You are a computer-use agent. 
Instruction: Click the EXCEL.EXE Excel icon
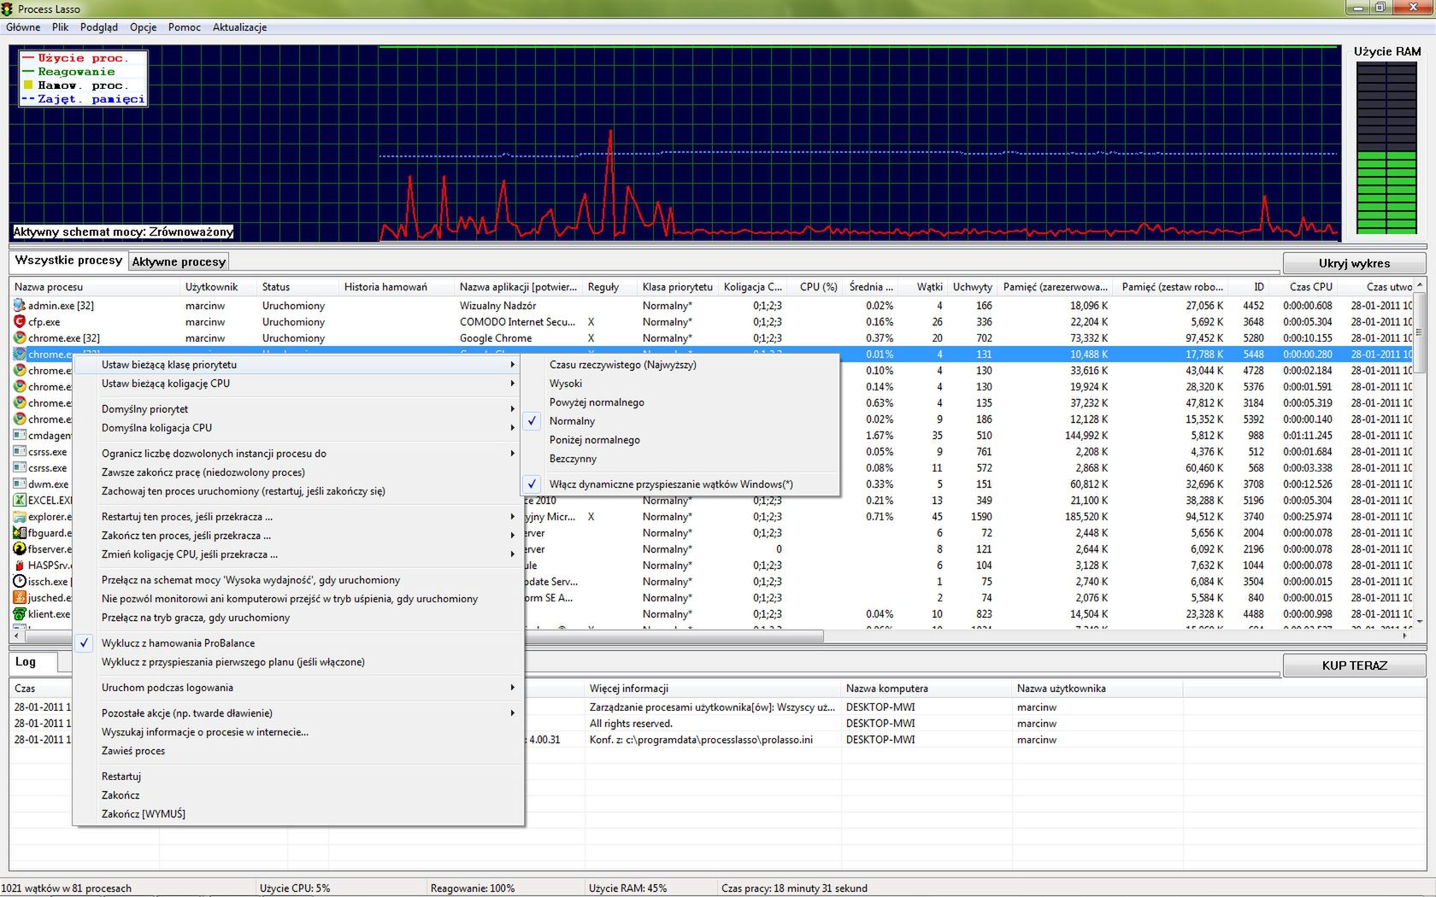(19, 501)
